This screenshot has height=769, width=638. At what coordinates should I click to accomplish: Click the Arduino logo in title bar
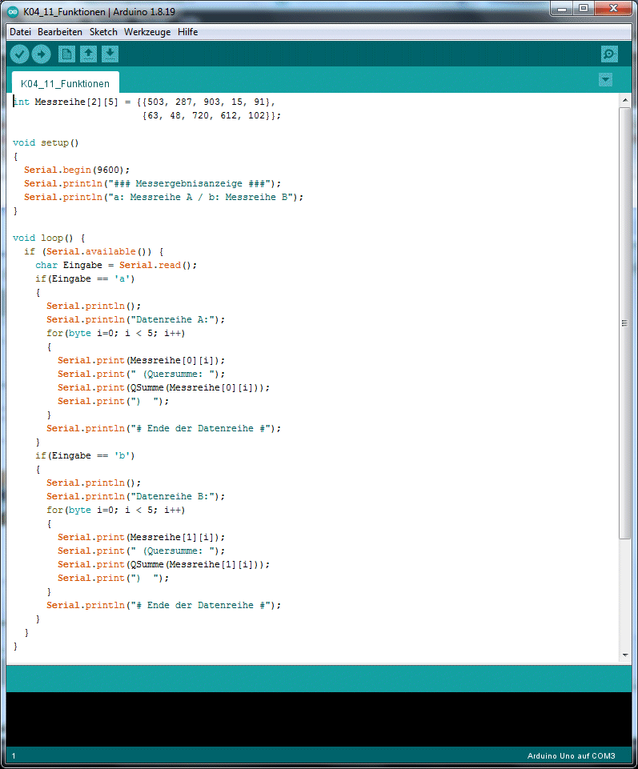coord(14,11)
